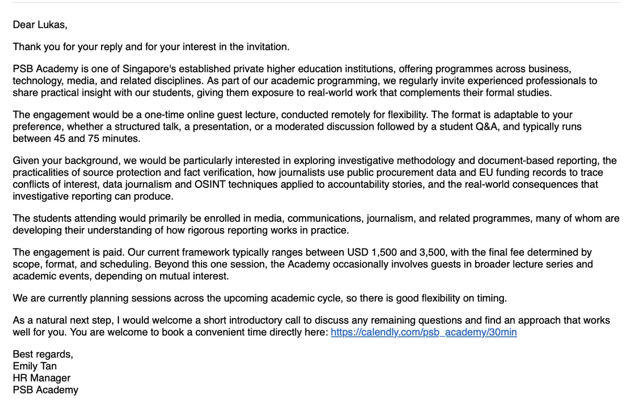Click the words "As a natural next step"
This screenshot has width=628, height=406.
[63, 320]
